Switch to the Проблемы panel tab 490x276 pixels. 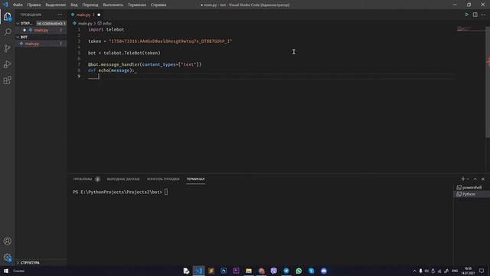point(83,179)
